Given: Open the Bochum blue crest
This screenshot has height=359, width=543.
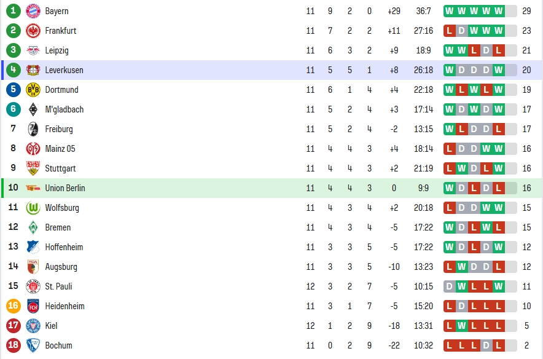Looking at the screenshot, I should (x=33, y=345).
